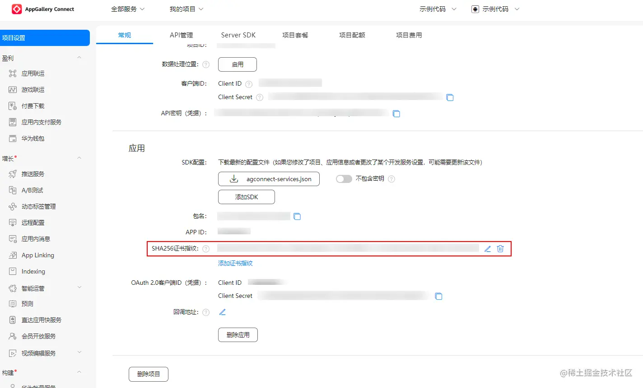Open the 动态标签管理 sidebar icon
The height and width of the screenshot is (388, 643).
[13, 206]
